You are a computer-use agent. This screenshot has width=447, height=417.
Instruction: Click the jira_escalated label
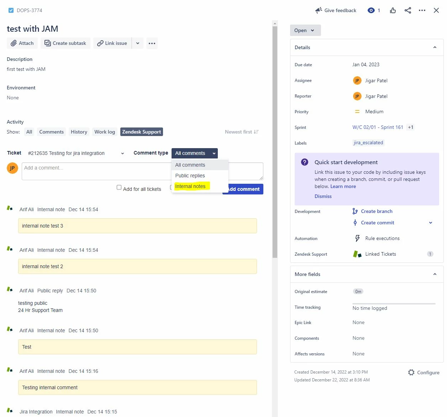tap(368, 142)
